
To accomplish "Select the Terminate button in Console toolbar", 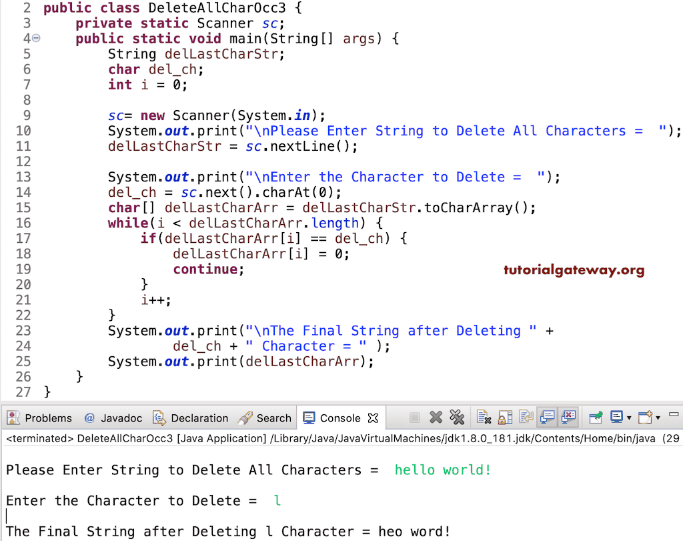I will click(x=415, y=418).
